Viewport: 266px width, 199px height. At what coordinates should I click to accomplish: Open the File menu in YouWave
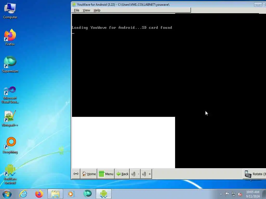coord(77,10)
